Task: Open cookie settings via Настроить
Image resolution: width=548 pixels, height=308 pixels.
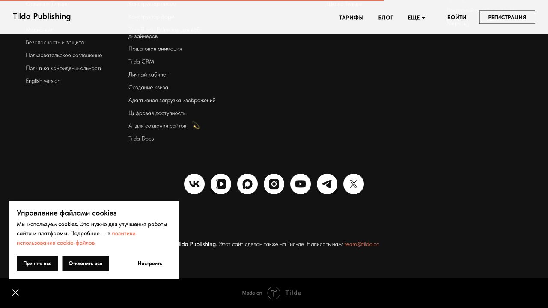Action: coord(150,264)
